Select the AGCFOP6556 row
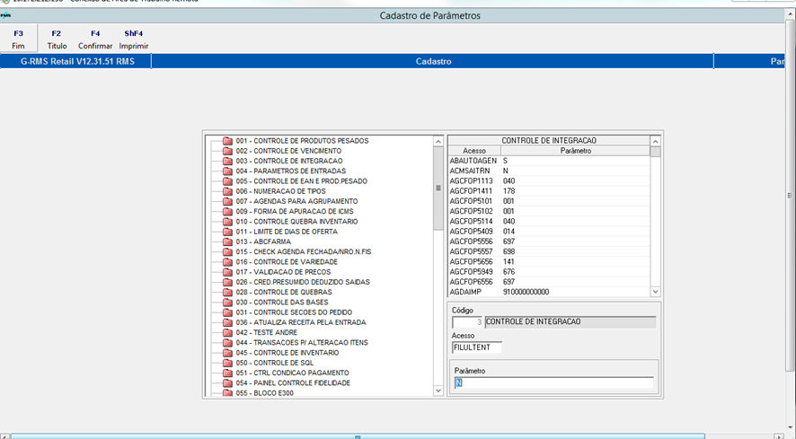This screenshot has height=439, width=796. click(x=549, y=282)
